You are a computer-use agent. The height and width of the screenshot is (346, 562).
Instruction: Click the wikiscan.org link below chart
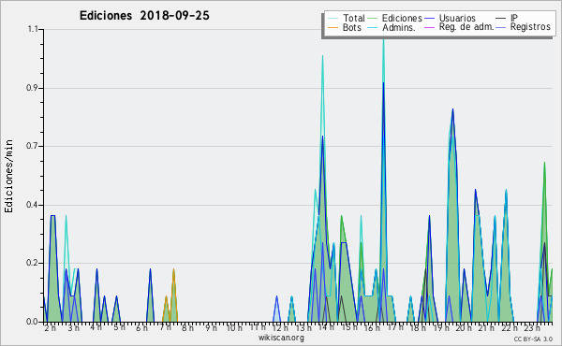click(x=281, y=338)
